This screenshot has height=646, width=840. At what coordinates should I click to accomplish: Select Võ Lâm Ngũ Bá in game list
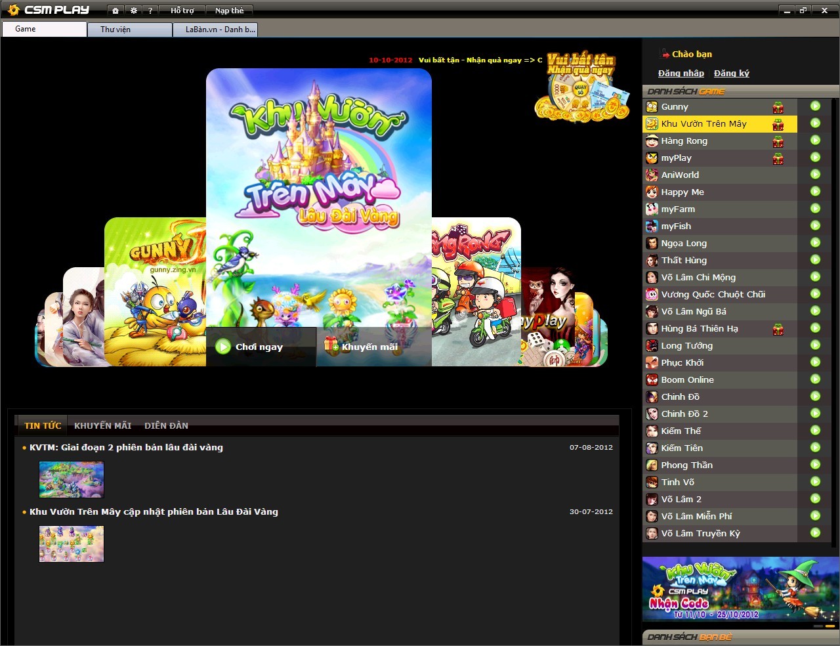click(x=720, y=312)
